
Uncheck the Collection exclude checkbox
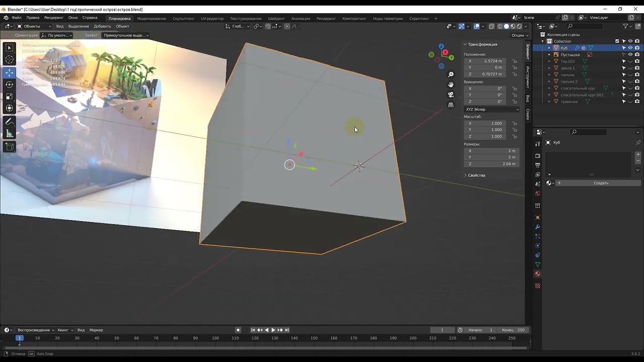(617, 41)
